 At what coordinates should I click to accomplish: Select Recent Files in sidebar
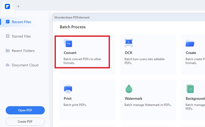pos(22,22)
